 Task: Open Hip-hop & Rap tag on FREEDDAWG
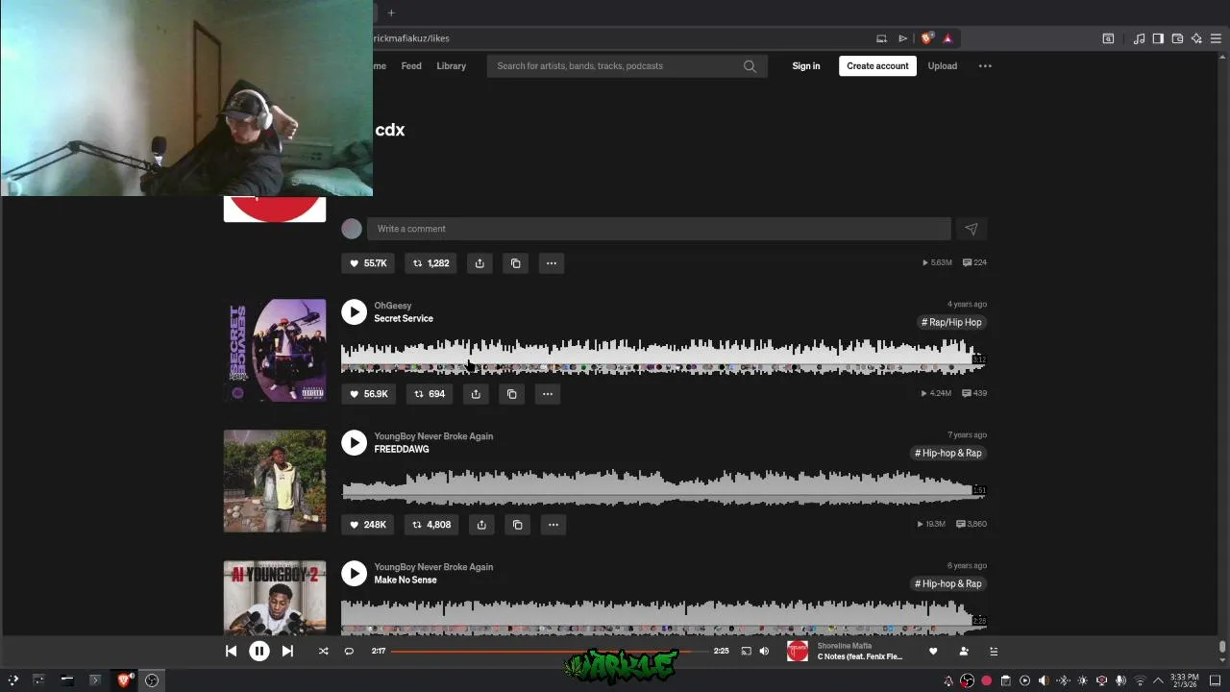(x=948, y=453)
